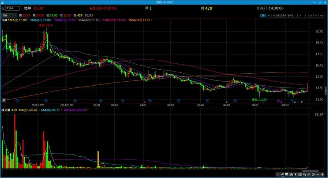328x178 pixels.
Task: Select the 還週 adjusted weekly tab
Action: 284,16
